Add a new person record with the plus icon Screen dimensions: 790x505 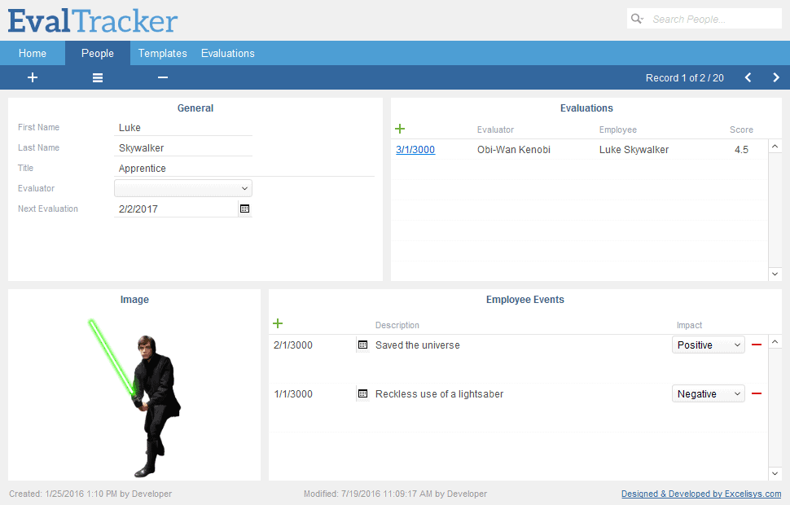33,77
